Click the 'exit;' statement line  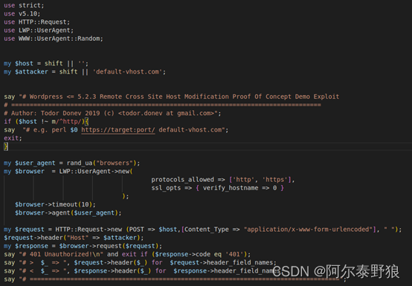13,138
